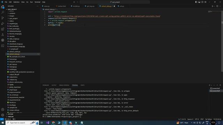
Task: Open the Terminal menu
Action: pyautogui.click(x=37, y=2)
